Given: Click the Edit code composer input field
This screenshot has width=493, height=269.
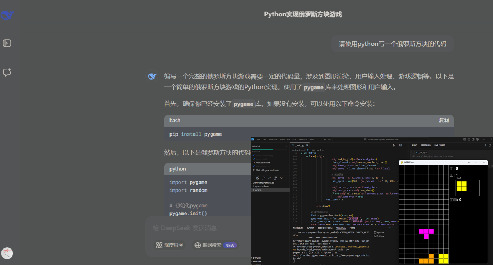Looking at the screenshot, I should coord(432,156).
